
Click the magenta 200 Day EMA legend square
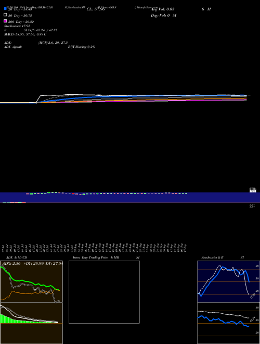6,21
